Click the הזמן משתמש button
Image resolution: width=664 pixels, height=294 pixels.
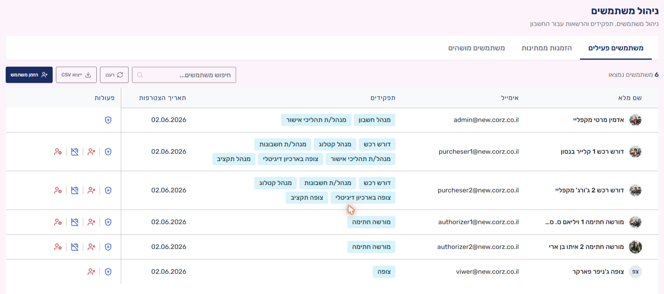(x=29, y=75)
